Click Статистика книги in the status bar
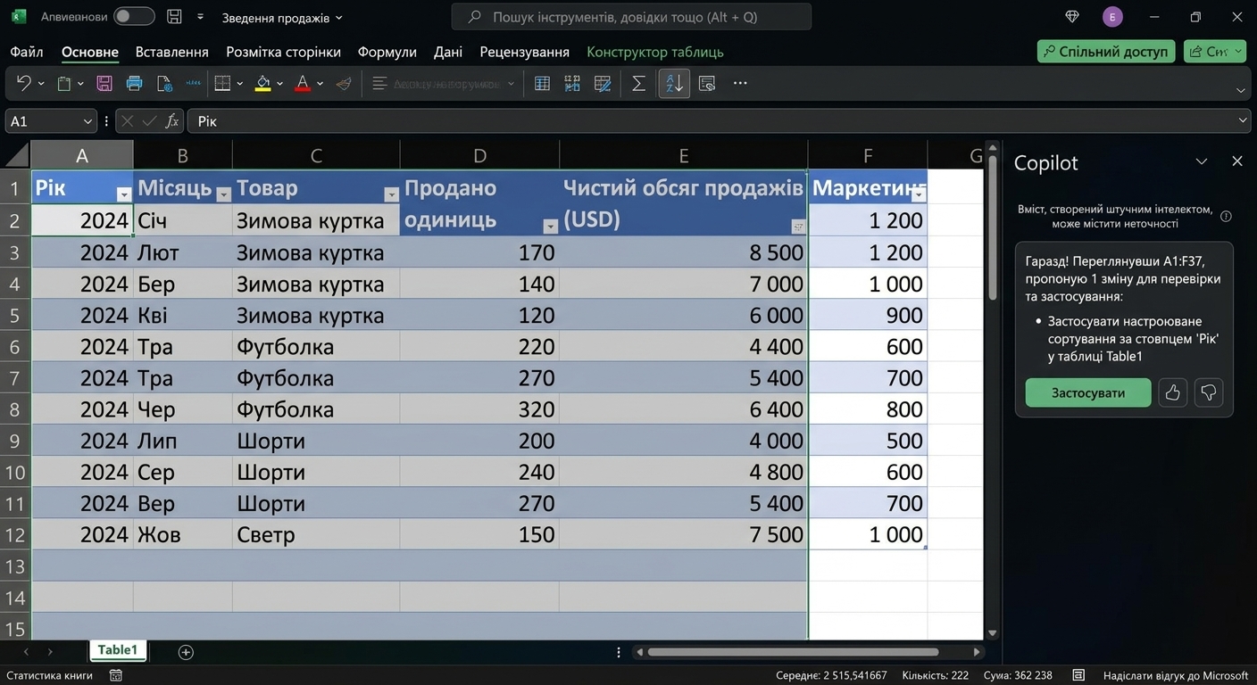Viewport: 1257px width, 685px height. (50, 675)
